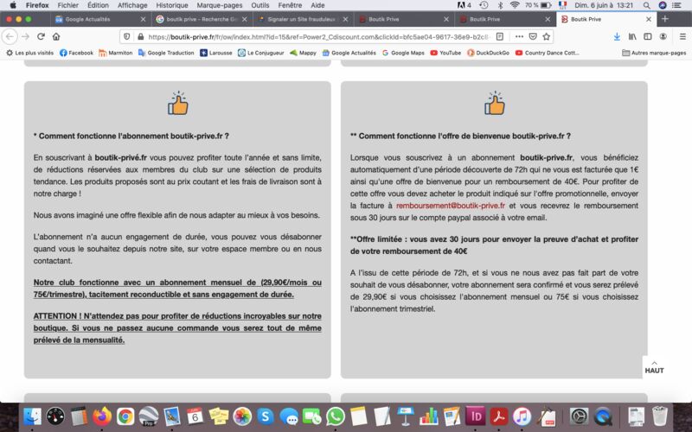Screen dimensions: 692x432
Task: Open the Country Dance Cott... bookmark
Action: pos(547,53)
